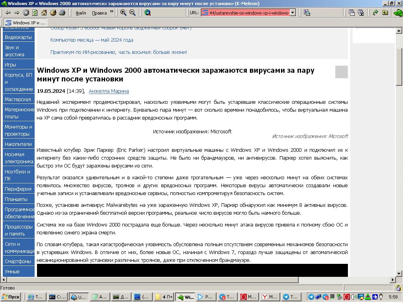This screenshot has width=403, height=302.
Task: Open the Пуск start menu
Action: (11, 297)
